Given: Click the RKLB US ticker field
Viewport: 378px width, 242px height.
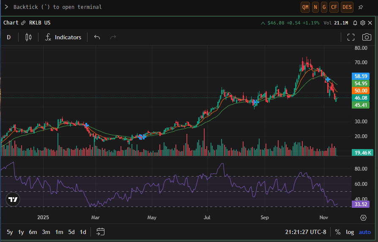Looking at the screenshot, I should tap(40, 23).
